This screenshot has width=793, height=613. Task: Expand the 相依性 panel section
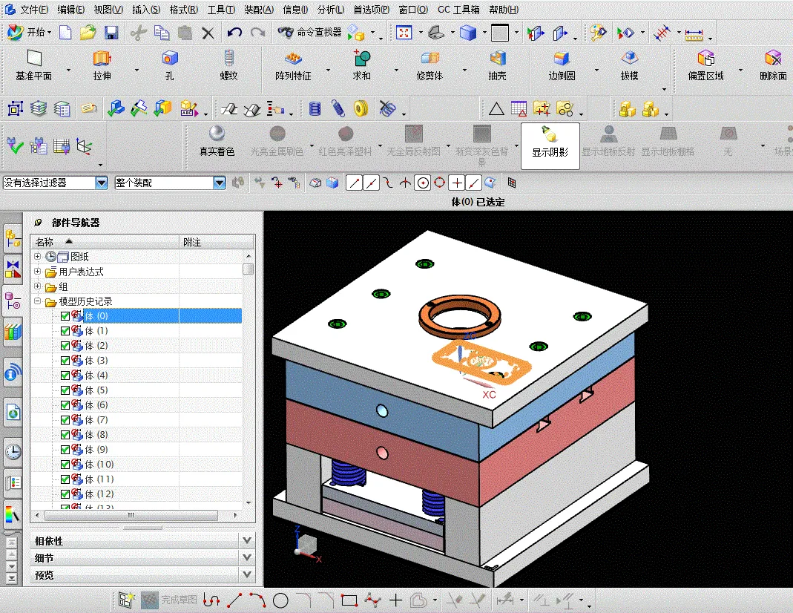coord(247,541)
